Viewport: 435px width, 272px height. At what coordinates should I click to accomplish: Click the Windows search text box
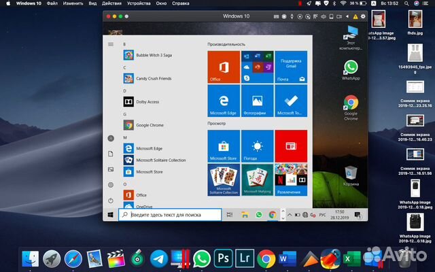pos(170,215)
